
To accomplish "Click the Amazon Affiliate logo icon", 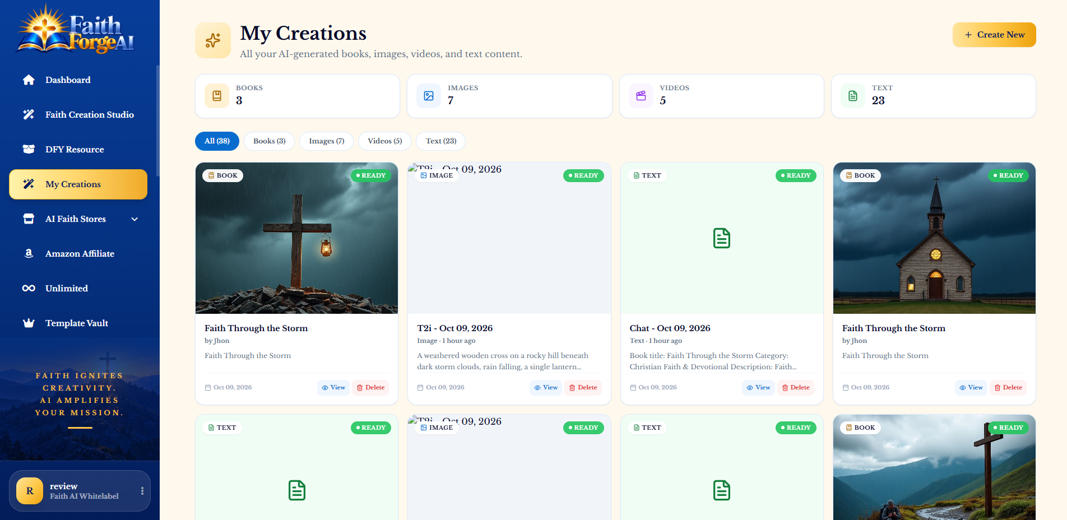I will pyautogui.click(x=29, y=254).
